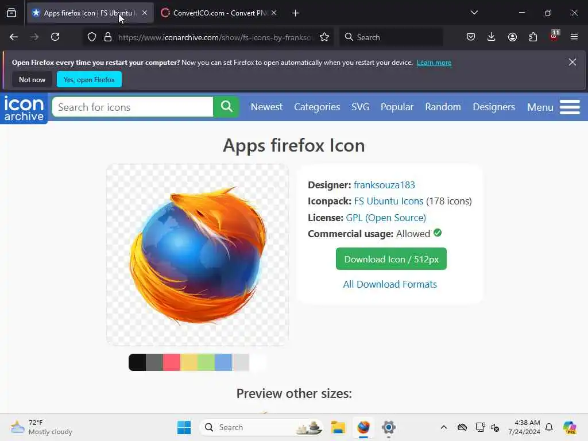Click the green magnifier search button
Image resolution: width=588 pixels, height=441 pixels.
pos(226,107)
